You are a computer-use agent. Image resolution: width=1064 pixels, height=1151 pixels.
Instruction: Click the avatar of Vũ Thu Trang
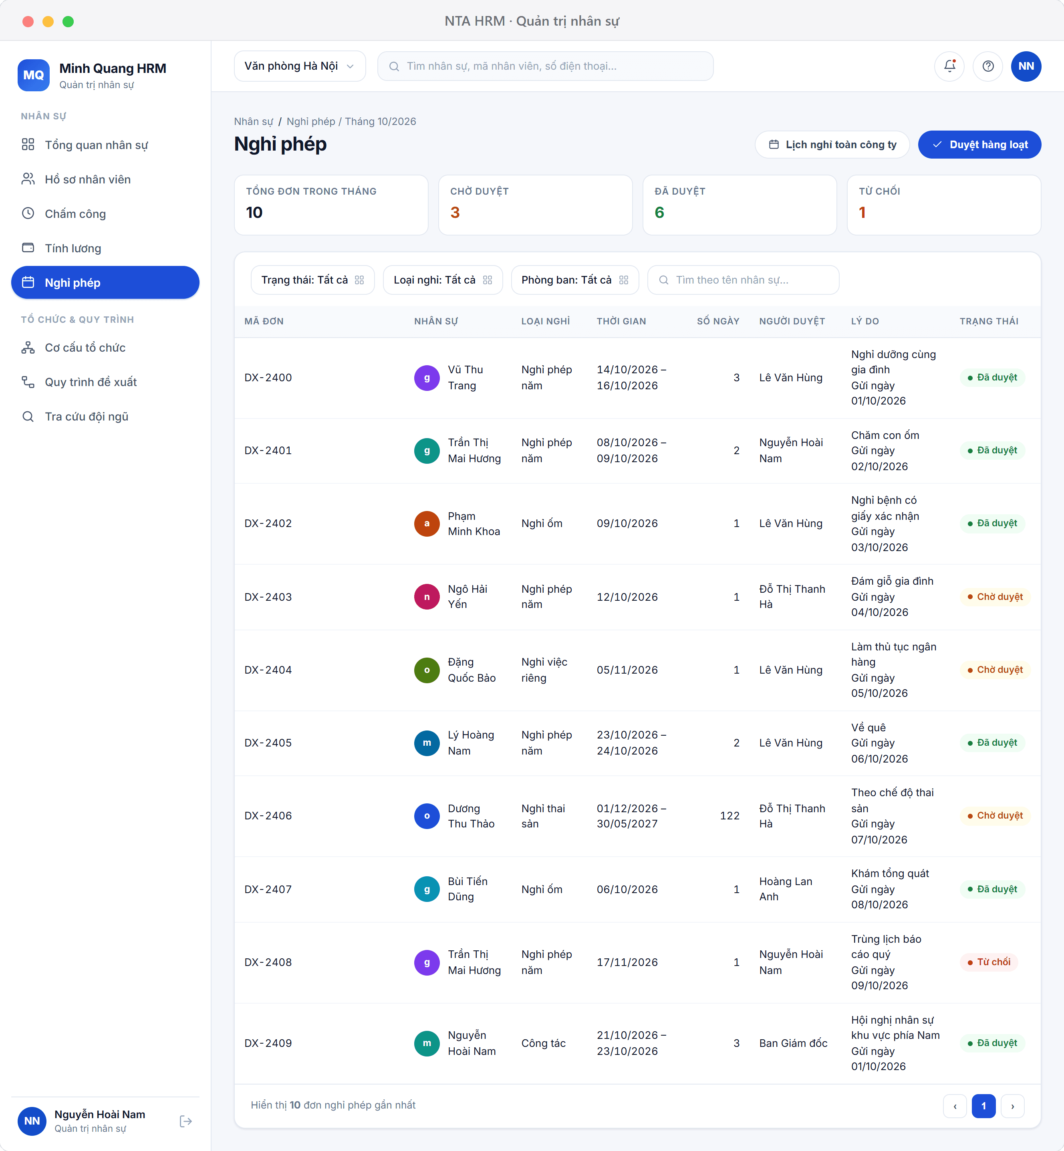click(x=427, y=378)
